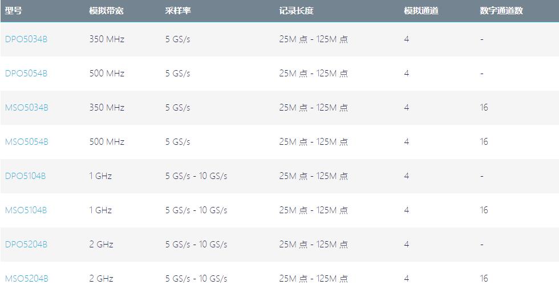This screenshot has width=559, height=297.
Task: Open the DPO5034B model link
Action: click(x=26, y=39)
